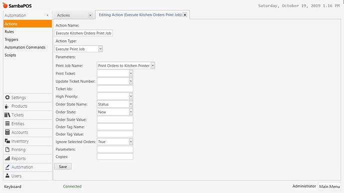Click the Order Tag Value field
344x193 pixels.
click(115, 134)
